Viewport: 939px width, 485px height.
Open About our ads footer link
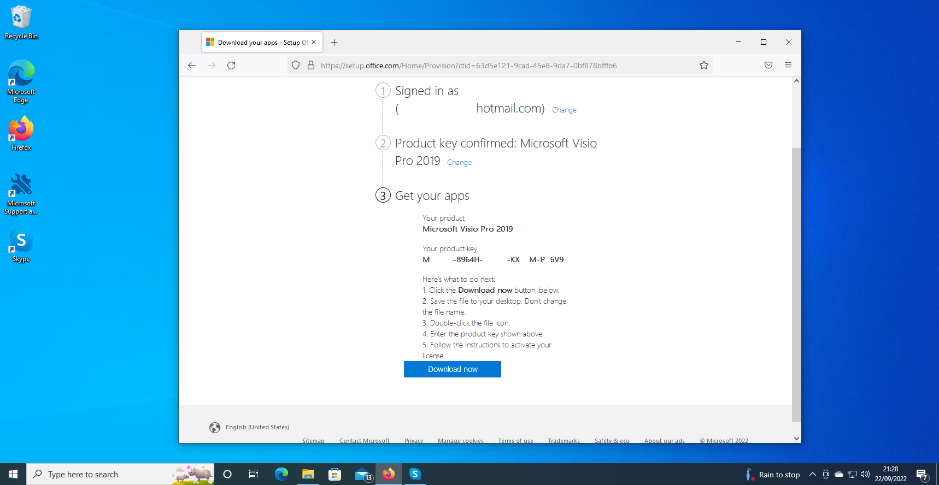[x=665, y=440]
